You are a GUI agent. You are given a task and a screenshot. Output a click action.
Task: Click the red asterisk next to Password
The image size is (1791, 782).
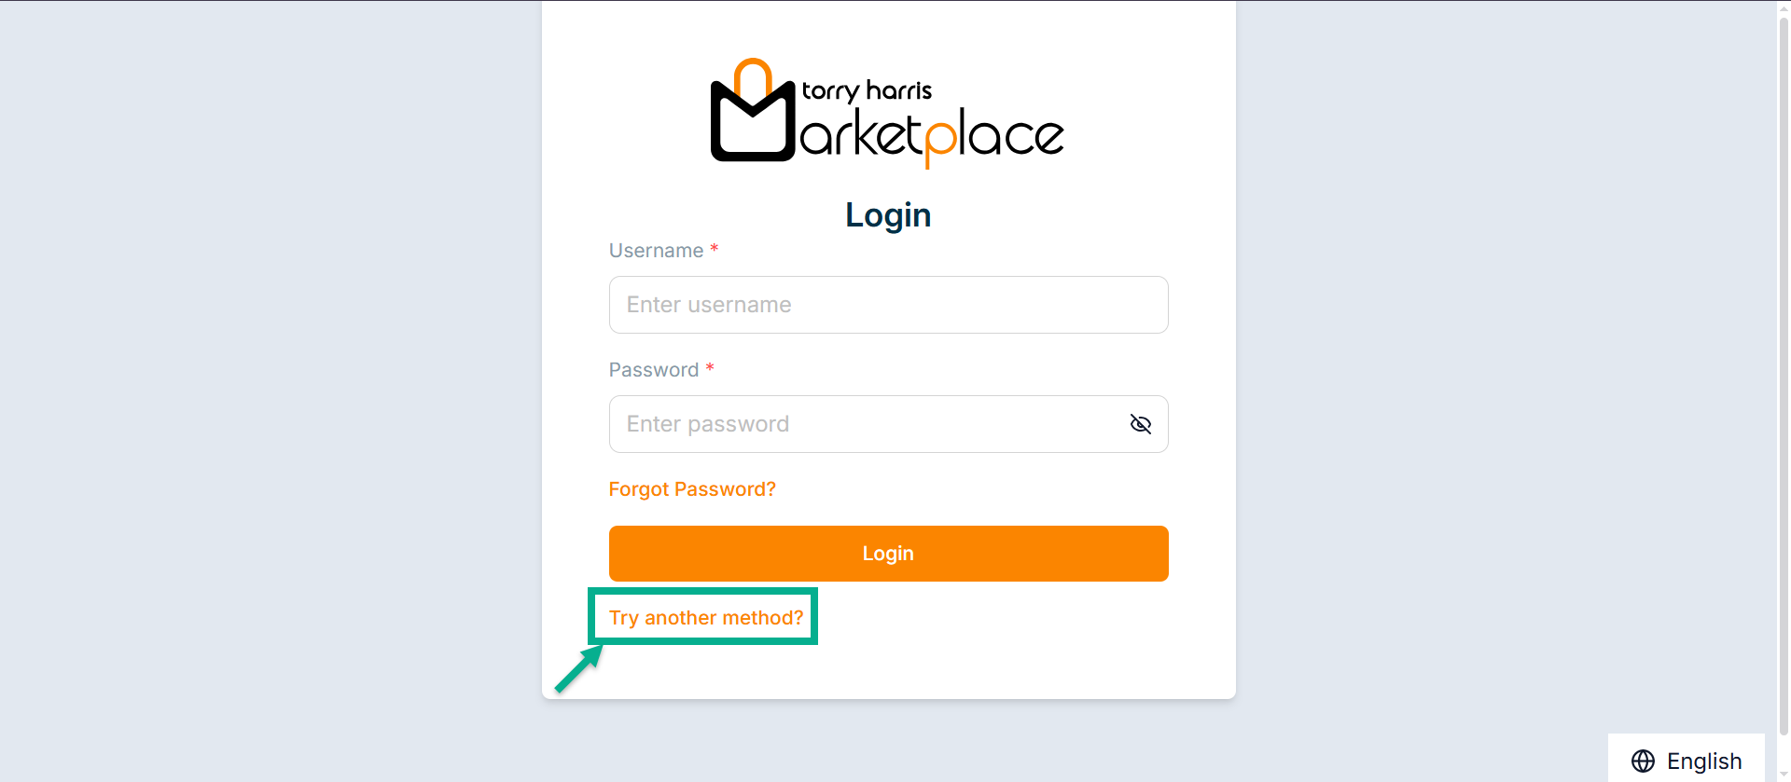[x=710, y=368]
